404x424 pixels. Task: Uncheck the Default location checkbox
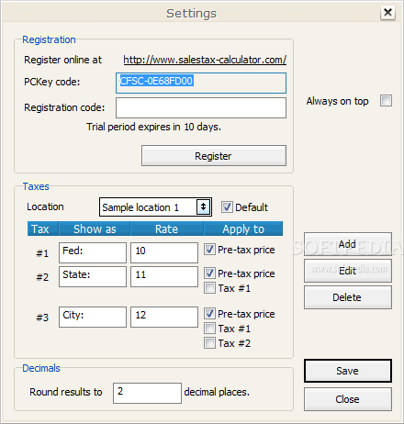227,207
